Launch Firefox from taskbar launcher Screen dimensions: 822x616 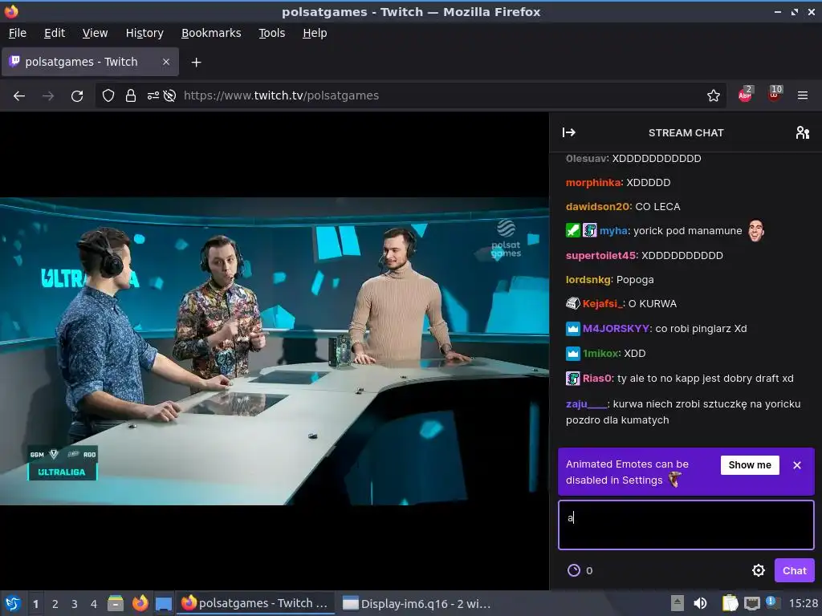click(140, 603)
